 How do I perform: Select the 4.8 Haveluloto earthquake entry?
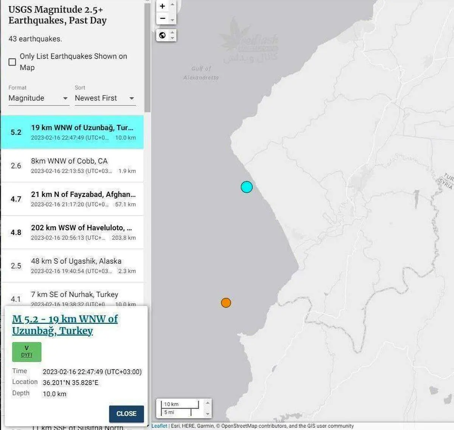pyautogui.click(x=72, y=232)
